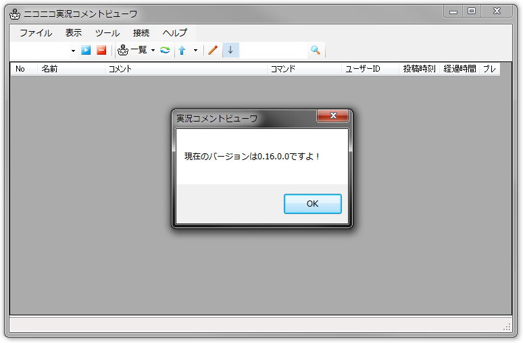Open the 一覧 list button

(132, 50)
